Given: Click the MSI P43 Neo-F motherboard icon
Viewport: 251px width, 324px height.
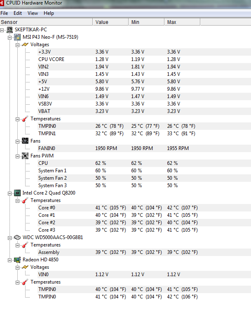Looking at the screenshot, I should [x=17, y=37].
